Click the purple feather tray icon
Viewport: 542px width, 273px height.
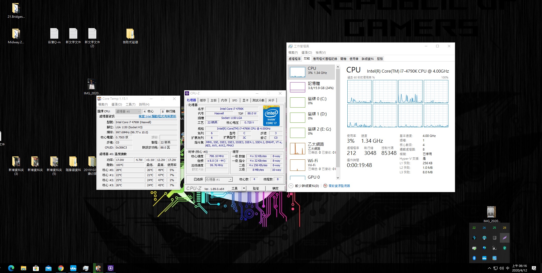[x=504, y=238]
